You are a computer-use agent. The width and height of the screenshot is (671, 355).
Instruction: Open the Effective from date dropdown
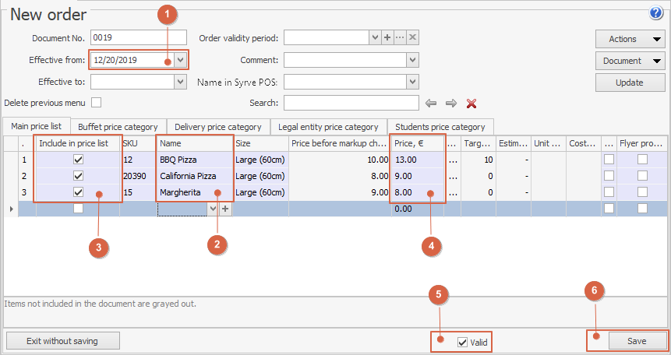pyautogui.click(x=180, y=60)
